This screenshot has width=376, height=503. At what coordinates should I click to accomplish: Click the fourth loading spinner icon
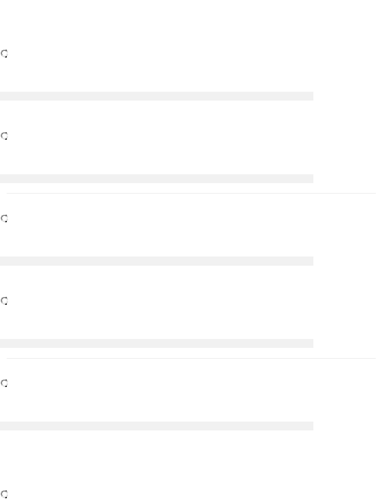click(x=4, y=301)
